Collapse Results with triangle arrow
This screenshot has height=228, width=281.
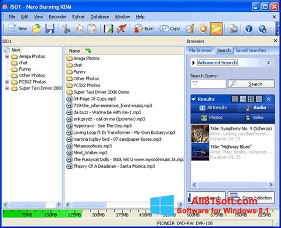(x=194, y=99)
